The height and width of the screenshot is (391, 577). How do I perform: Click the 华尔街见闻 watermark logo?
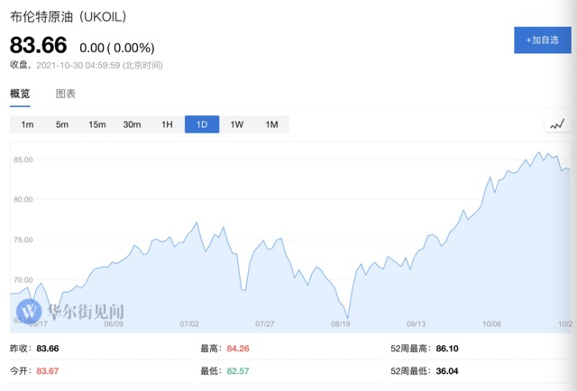[x=70, y=310]
